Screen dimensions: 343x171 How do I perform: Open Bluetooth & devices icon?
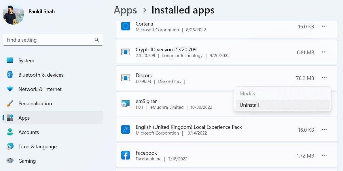(10, 75)
